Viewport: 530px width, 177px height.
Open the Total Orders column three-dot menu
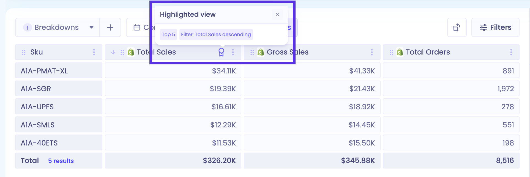[511, 52]
